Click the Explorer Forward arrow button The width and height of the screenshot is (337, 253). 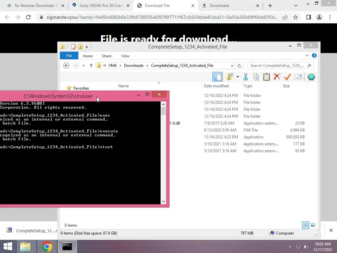point(76,66)
